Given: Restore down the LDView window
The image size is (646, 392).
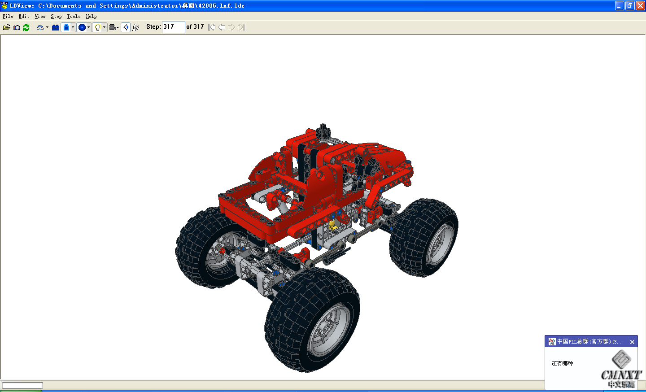Looking at the screenshot, I should 630,5.
